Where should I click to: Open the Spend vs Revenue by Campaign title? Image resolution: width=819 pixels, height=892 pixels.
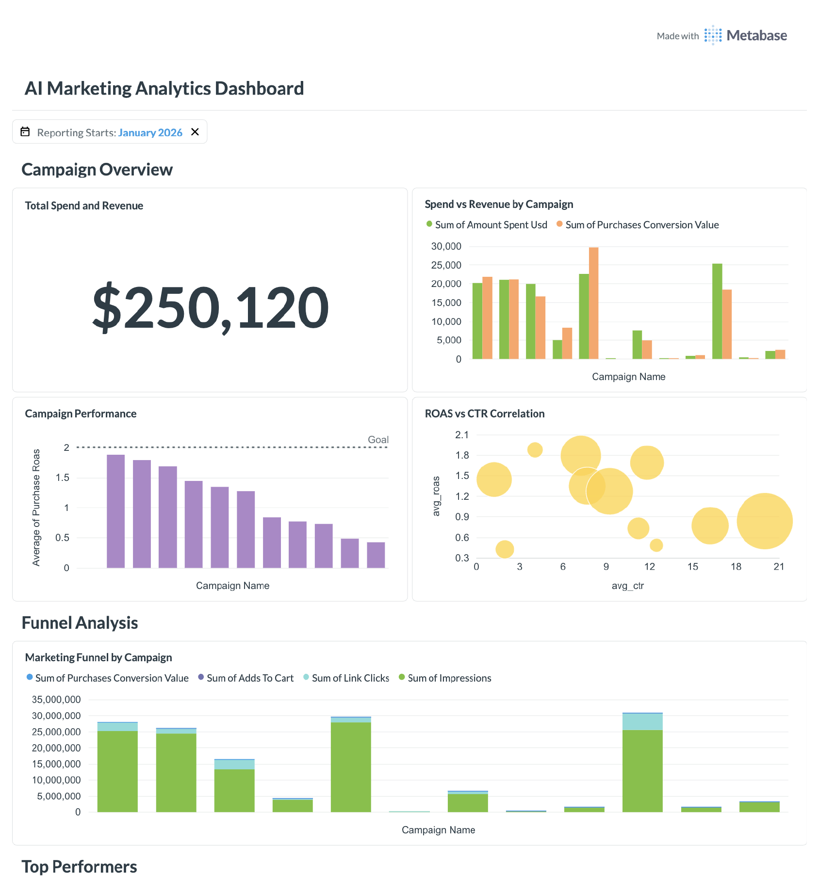499,204
